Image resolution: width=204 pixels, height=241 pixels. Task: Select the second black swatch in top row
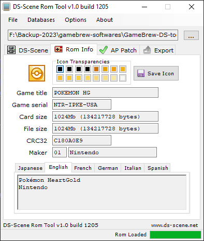(69, 69)
